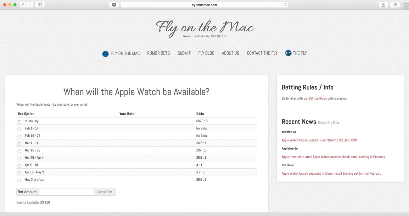
Task: Open the Betting Rules link
Action: pos(317,98)
